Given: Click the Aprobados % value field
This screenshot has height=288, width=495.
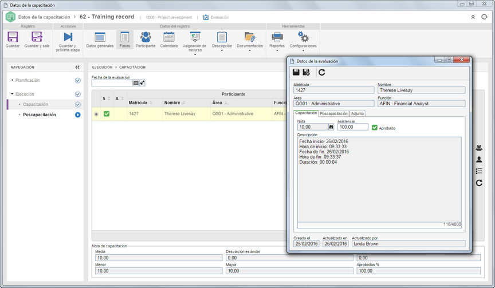Looking at the screenshot, I should 419,271.
